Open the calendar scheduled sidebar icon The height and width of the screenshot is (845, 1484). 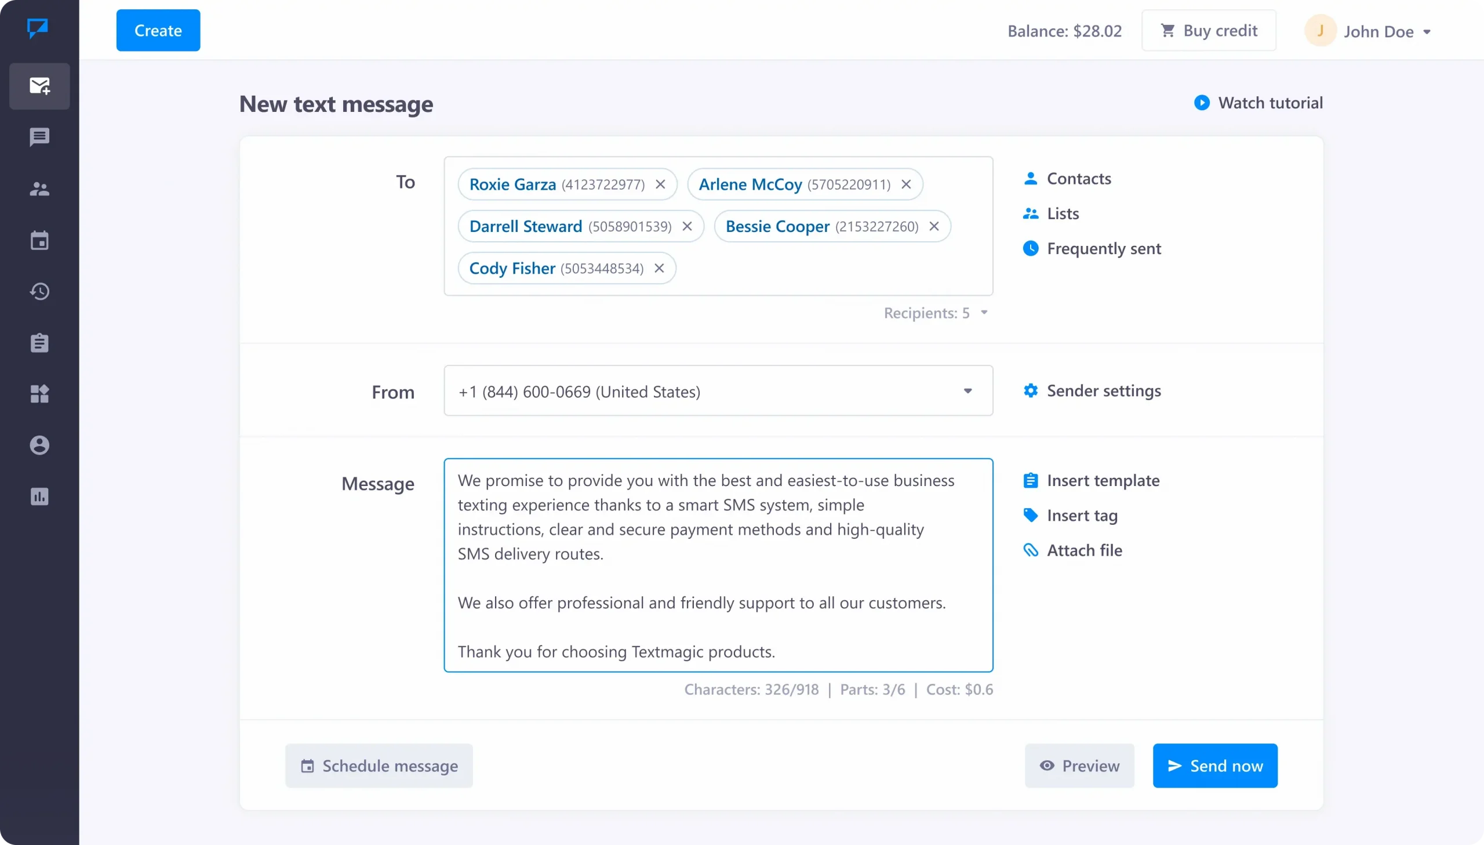tap(39, 240)
